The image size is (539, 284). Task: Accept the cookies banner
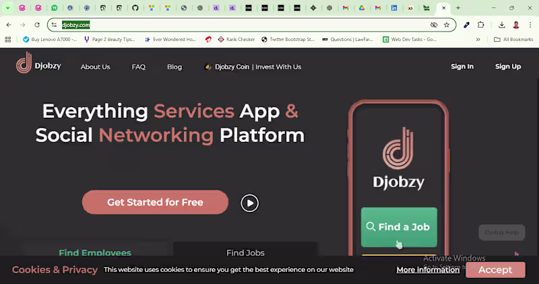pos(495,270)
